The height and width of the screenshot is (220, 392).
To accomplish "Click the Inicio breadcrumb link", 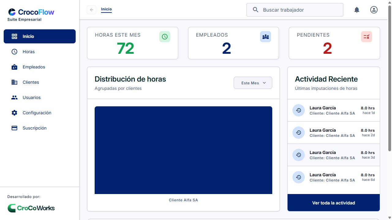I will click(106, 9).
